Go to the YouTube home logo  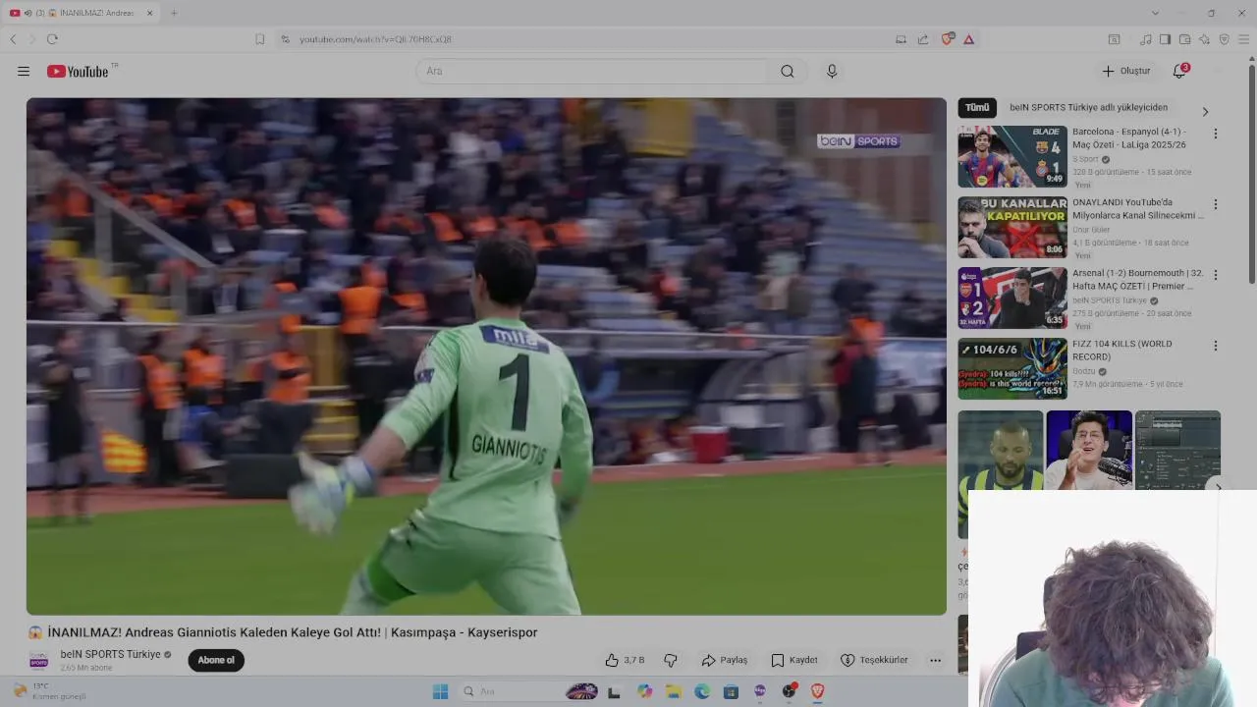coord(78,71)
